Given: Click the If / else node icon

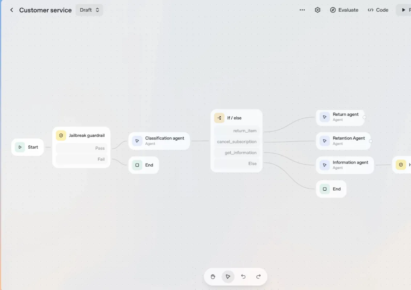Looking at the screenshot, I should pos(219,117).
